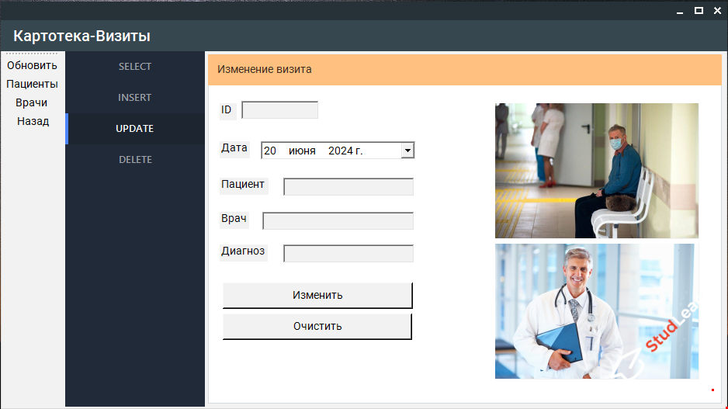Maximize the application window
Screen dimensions: 728x409
point(699,11)
